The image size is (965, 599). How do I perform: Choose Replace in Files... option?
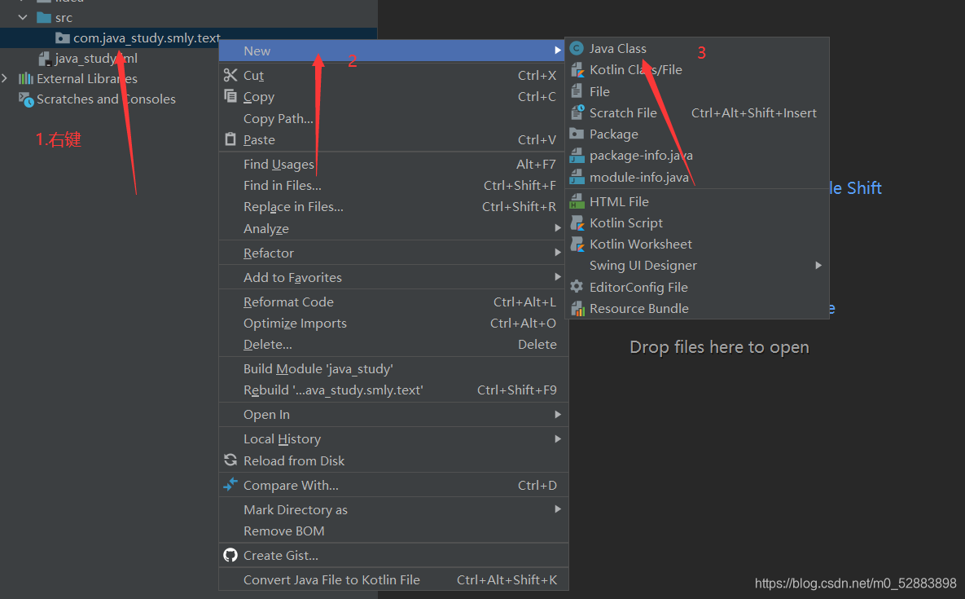coord(393,207)
